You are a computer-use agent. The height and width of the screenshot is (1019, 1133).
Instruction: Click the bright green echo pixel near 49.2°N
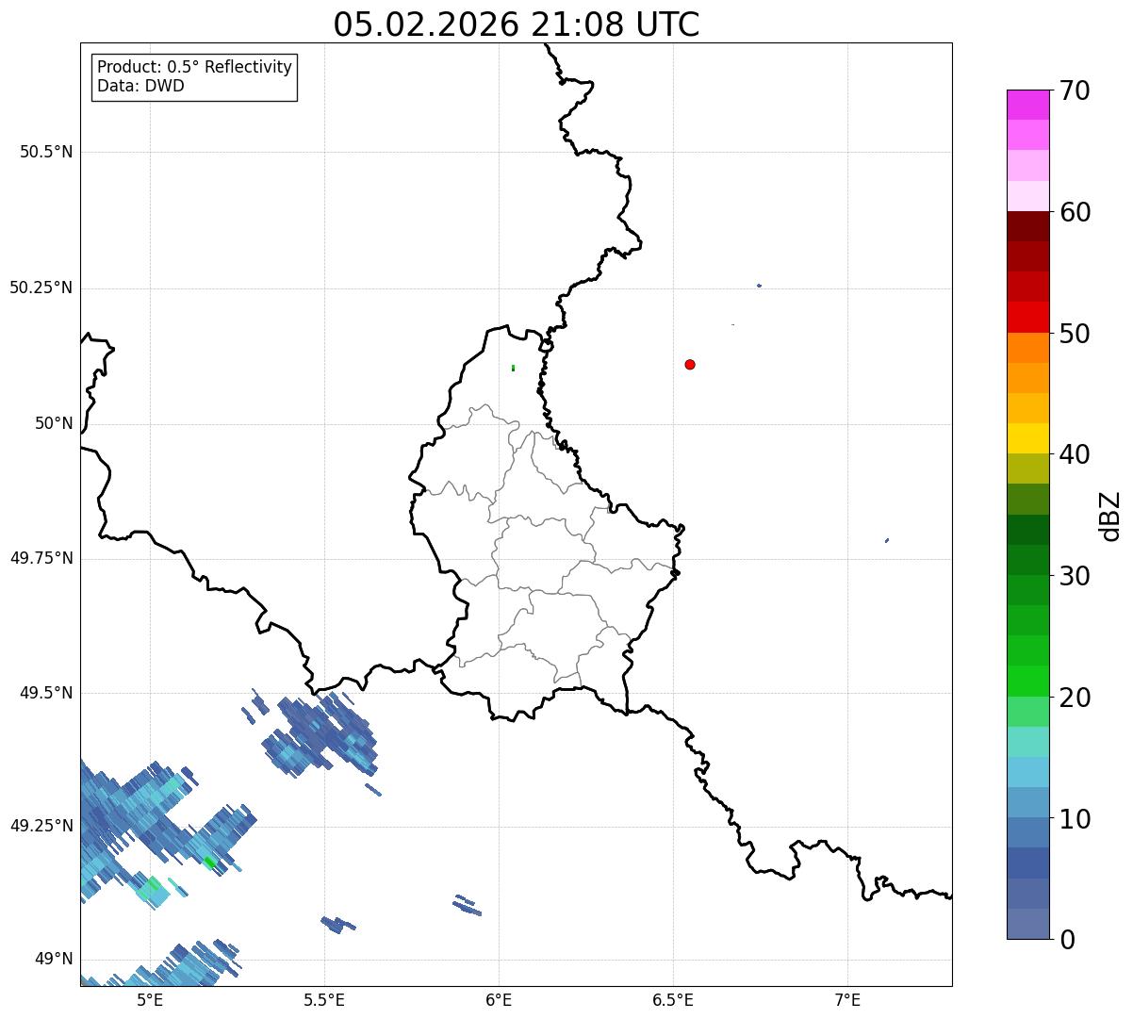coord(208,862)
